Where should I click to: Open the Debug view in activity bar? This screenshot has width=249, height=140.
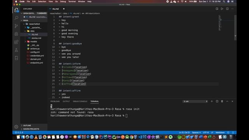[x=16, y=34]
